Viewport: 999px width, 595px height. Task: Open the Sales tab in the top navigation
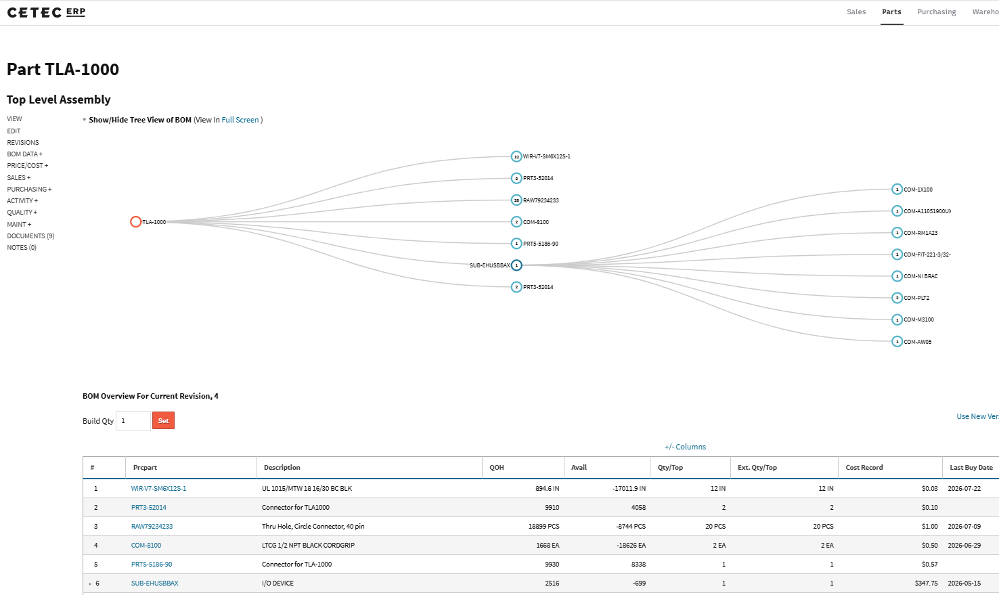[856, 12]
